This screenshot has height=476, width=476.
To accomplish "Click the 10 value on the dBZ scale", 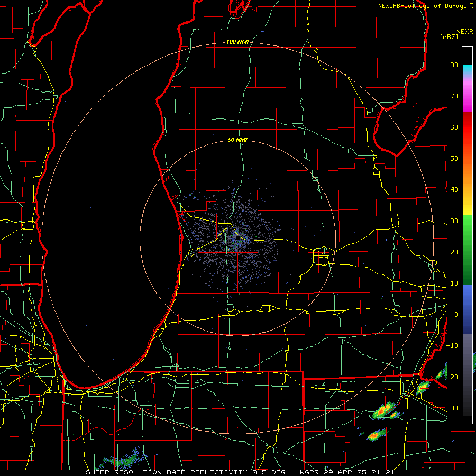I will tap(454, 283).
